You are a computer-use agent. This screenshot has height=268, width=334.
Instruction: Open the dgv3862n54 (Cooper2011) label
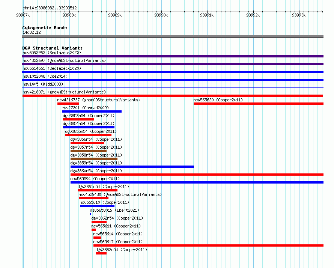[117, 218]
